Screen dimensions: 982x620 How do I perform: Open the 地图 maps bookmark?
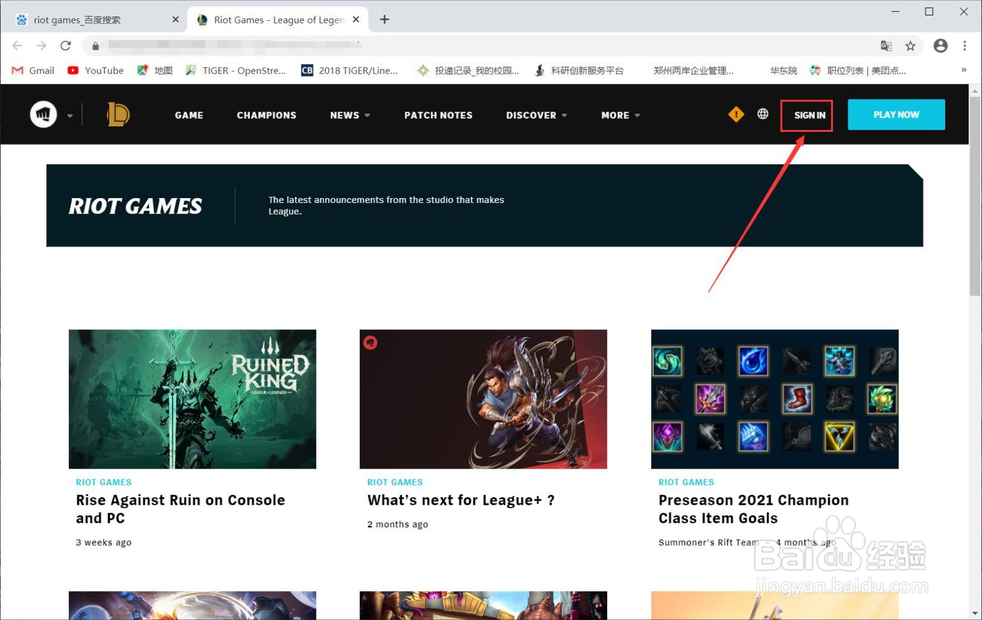[x=155, y=71]
